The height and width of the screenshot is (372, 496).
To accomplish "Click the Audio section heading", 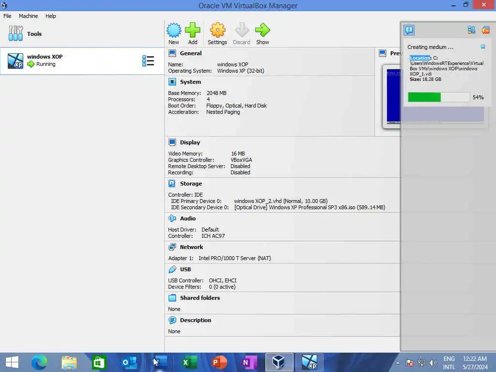I will 188,218.
